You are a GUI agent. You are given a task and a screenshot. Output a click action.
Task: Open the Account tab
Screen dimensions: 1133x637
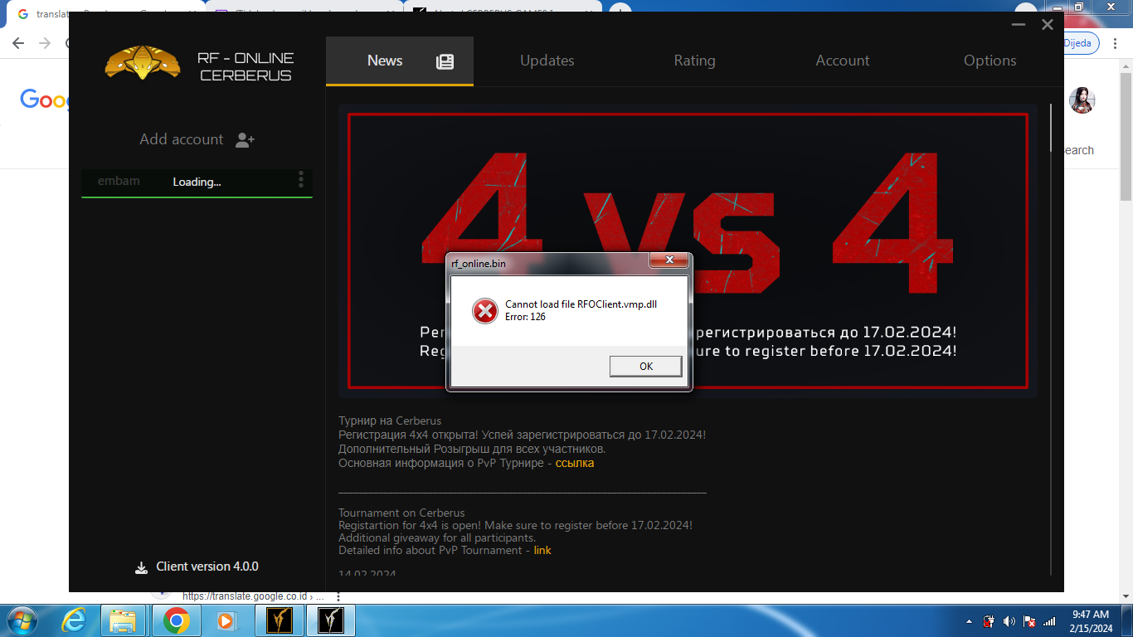pos(842,61)
